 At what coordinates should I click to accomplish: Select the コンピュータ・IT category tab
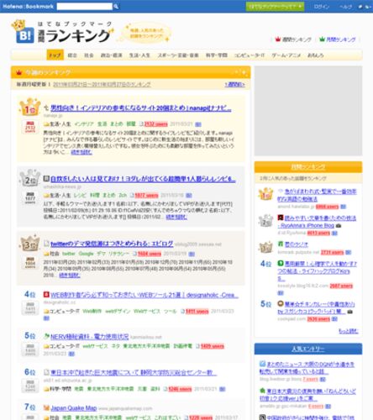pyautogui.click(x=250, y=55)
